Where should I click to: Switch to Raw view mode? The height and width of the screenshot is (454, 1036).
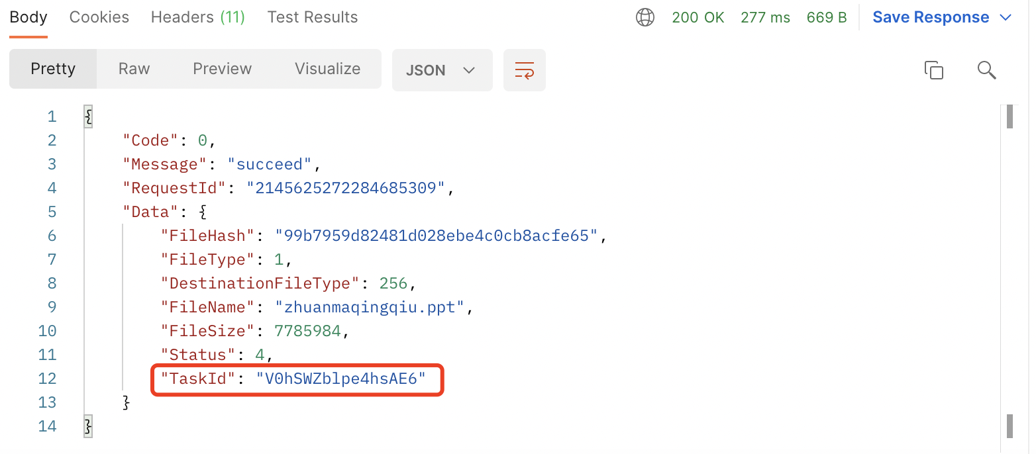[x=134, y=69]
